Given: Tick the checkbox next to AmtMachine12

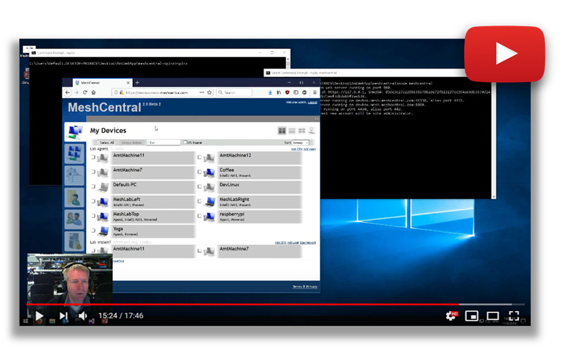Looking at the screenshot, I should click(x=200, y=157).
